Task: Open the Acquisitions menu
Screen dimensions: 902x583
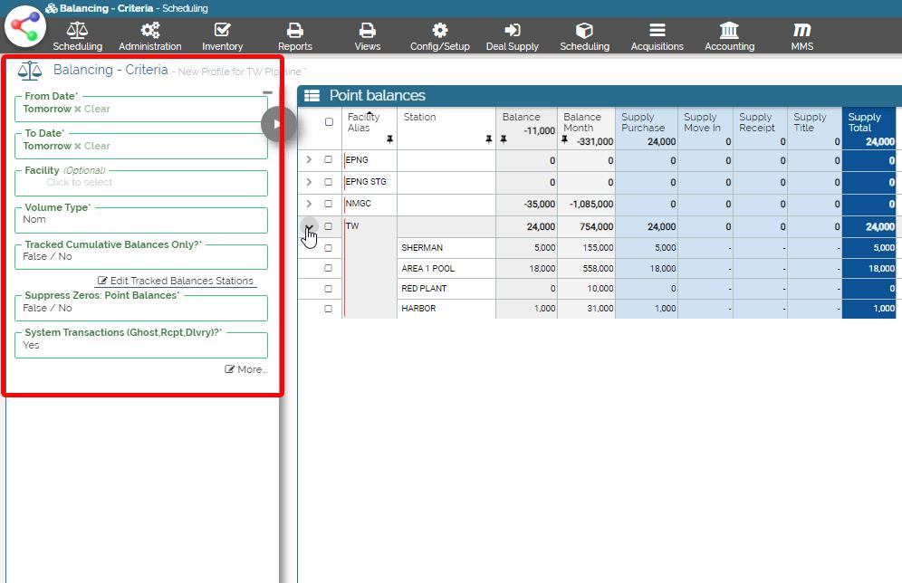Action: tap(657, 36)
